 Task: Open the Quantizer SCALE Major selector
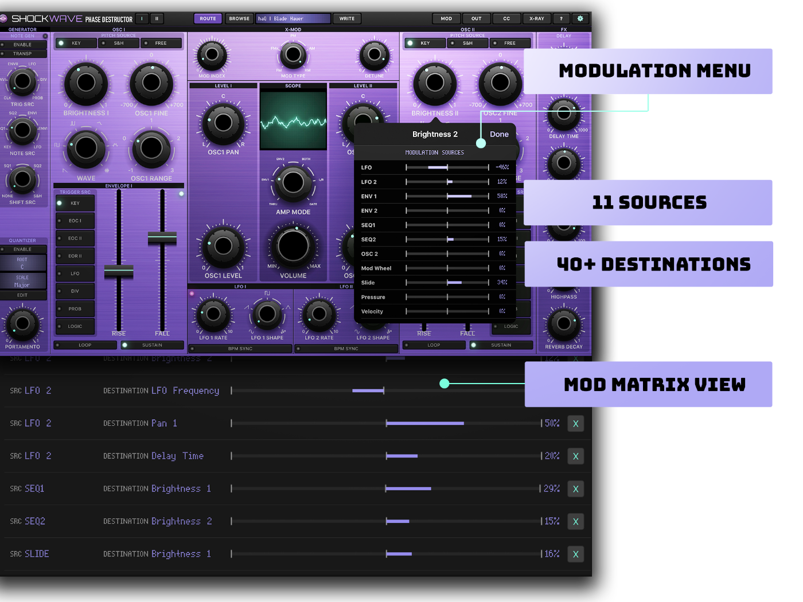tap(22, 281)
